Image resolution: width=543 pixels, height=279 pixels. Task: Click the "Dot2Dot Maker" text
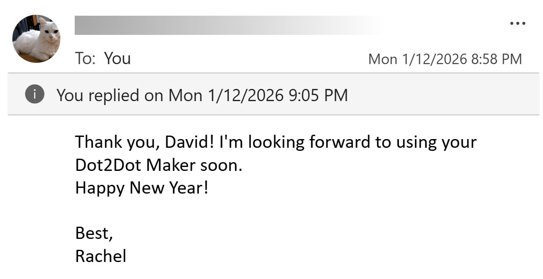135,165
